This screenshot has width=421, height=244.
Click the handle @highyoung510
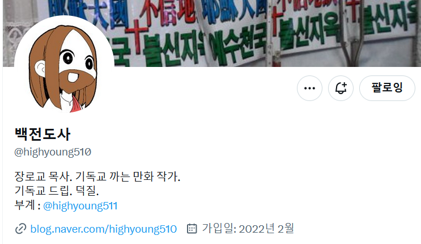click(x=53, y=152)
